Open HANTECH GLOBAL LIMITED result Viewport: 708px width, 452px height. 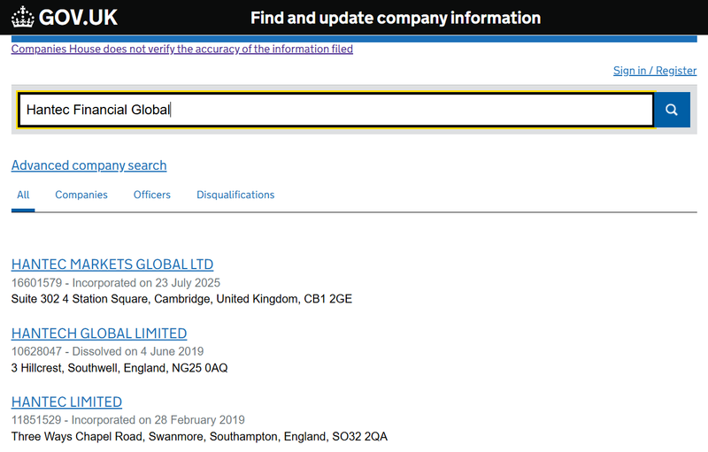99,333
